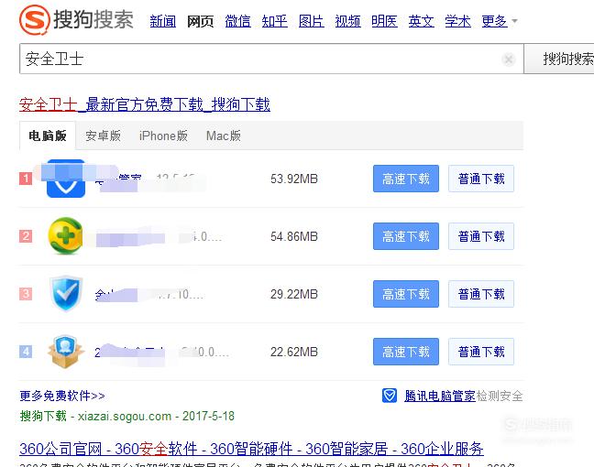The image size is (594, 467).
Task: Open the 更多免费软件>> link
Action: point(62,396)
